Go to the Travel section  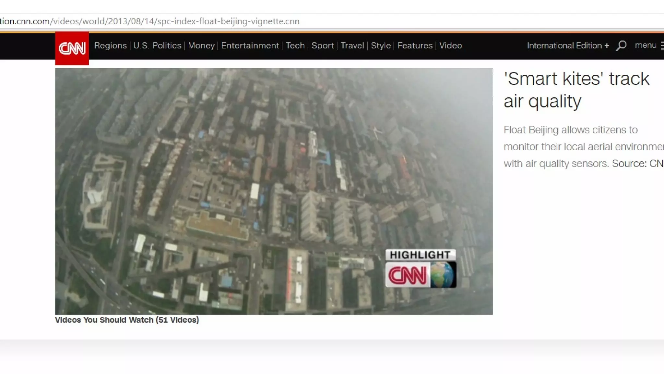352,45
